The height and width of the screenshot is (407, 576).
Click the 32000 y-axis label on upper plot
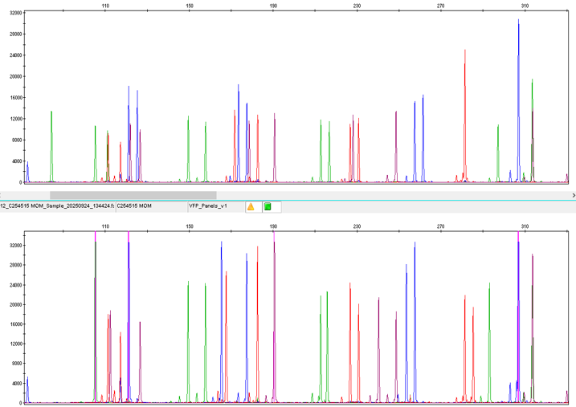[x=15, y=13]
